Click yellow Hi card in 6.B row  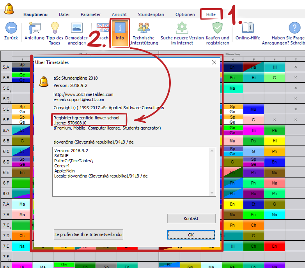(275, 141)
